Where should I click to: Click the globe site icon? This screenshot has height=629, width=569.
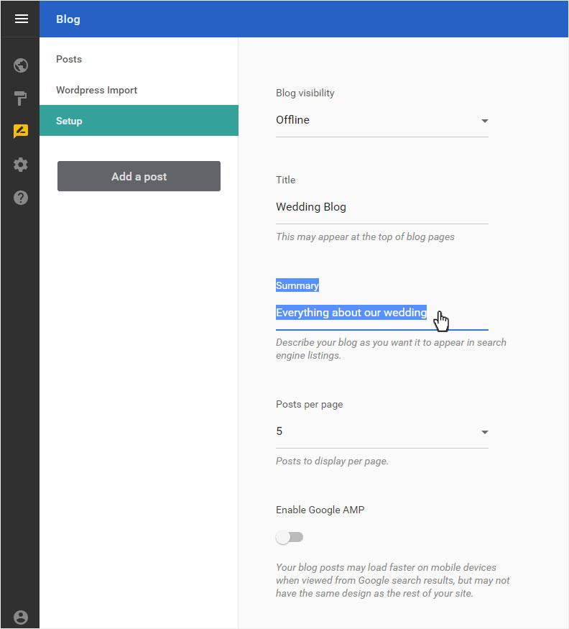point(21,65)
